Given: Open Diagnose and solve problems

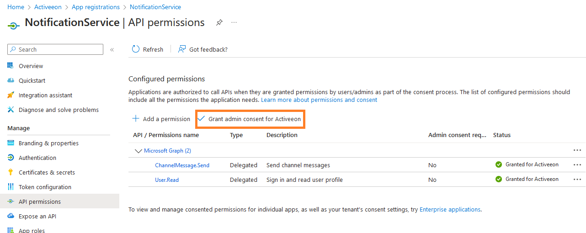Looking at the screenshot, I should pyautogui.click(x=59, y=110).
